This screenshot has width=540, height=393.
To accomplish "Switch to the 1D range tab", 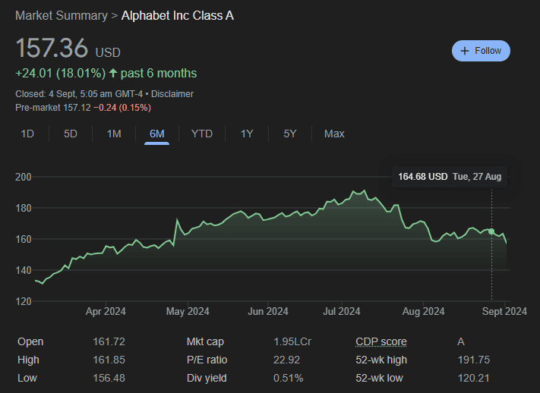I will click(27, 134).
